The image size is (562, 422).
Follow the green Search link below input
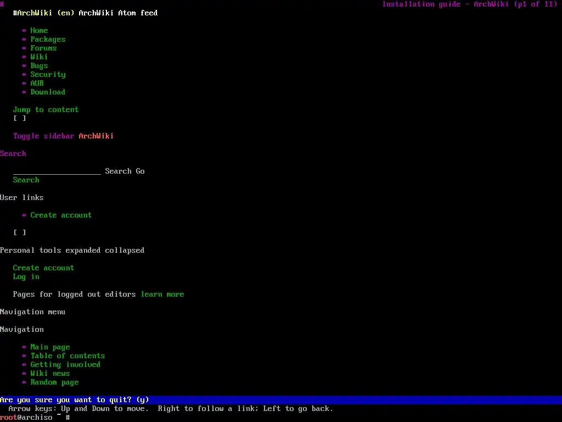click(x=26, y=180)
